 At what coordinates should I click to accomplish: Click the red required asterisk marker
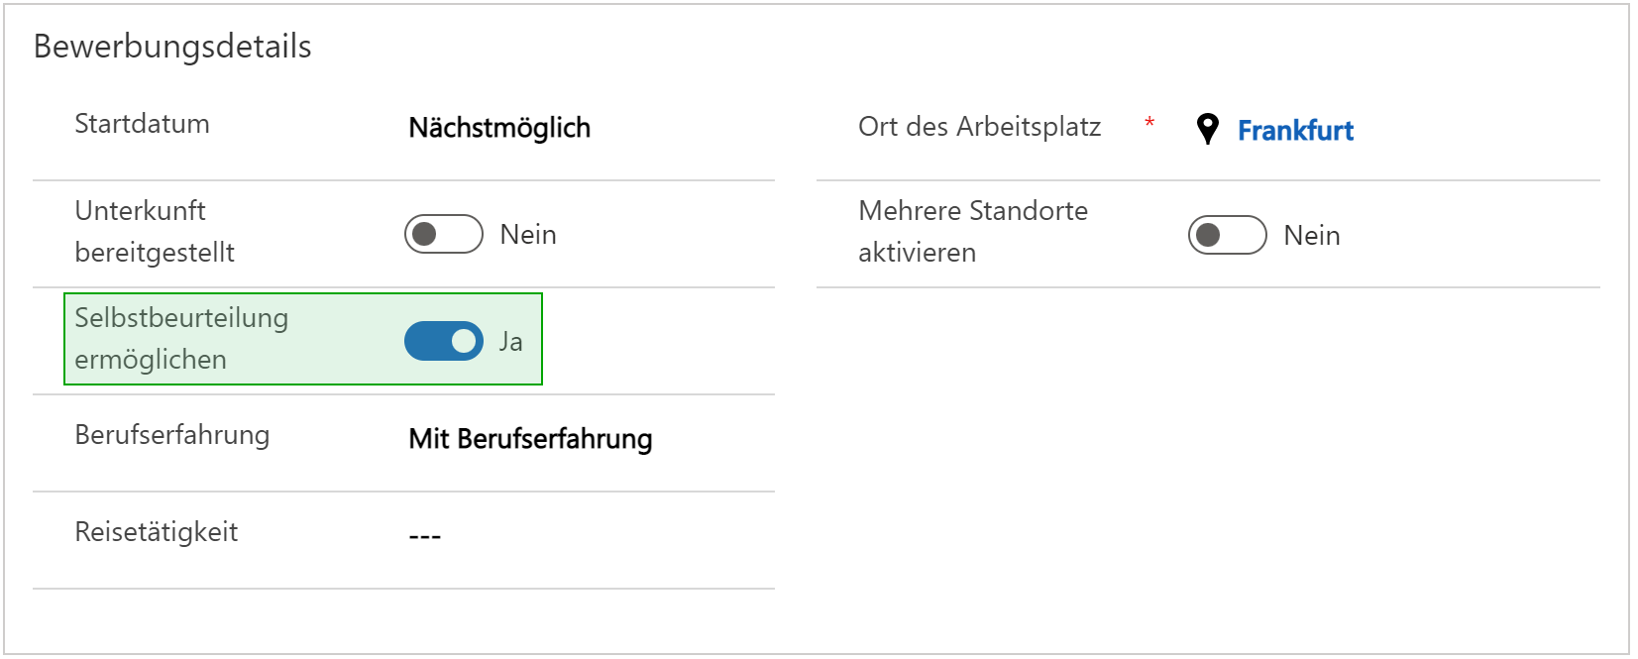[1149, 123]
